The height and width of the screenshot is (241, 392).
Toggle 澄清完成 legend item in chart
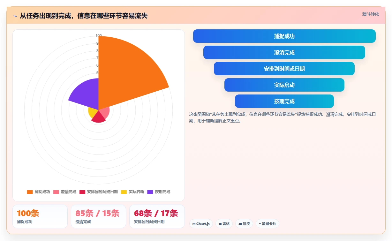coord(64,192)
